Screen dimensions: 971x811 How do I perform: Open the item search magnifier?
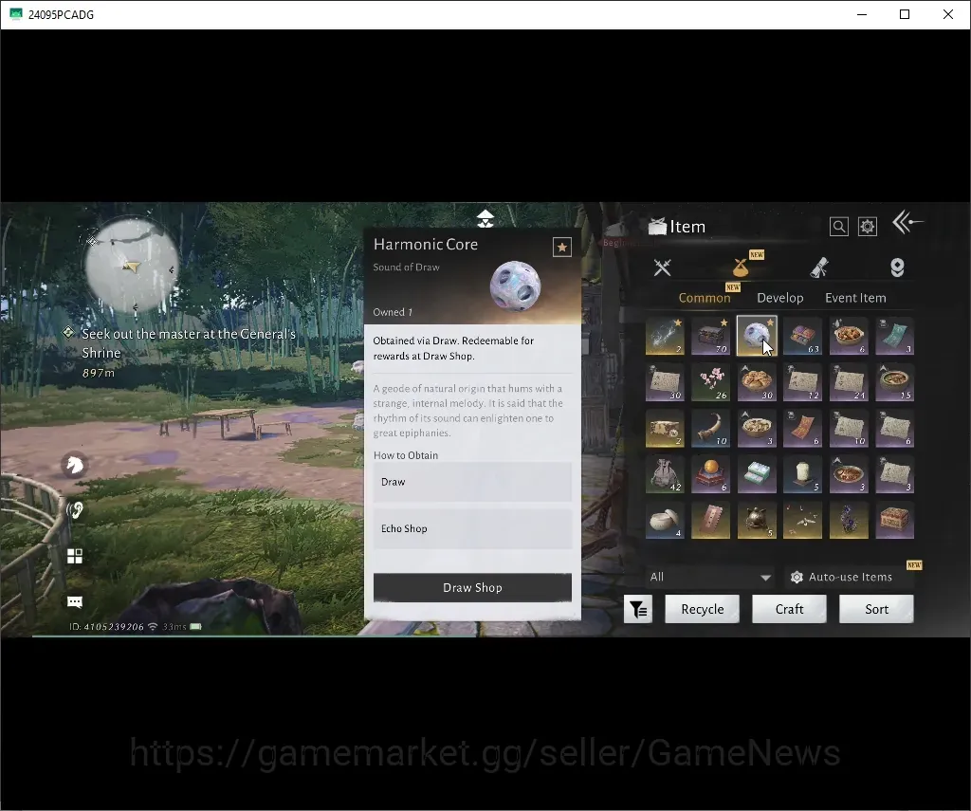(838, 227)
